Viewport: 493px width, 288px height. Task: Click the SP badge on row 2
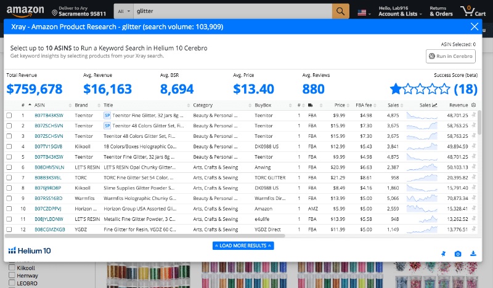(x=107, y=126)
